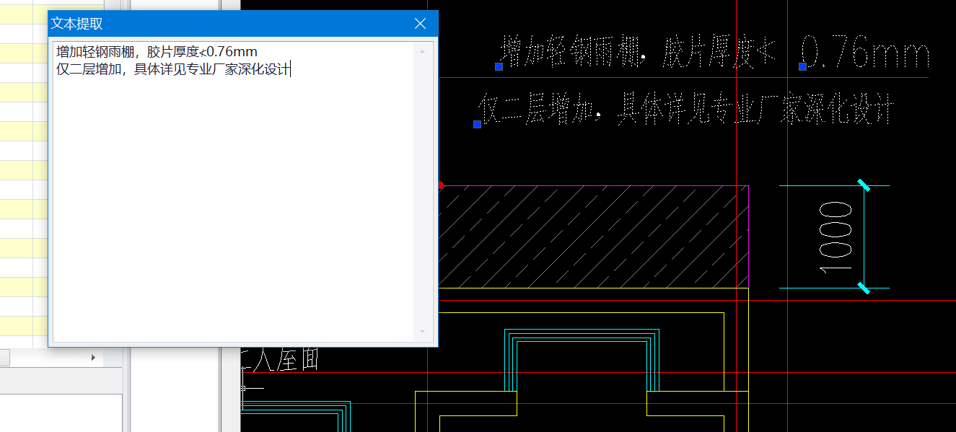Select the blue grip before 增加轻钢雨棚 text
The height and width of the screenshot is (432, 956).
coord(499,66)
